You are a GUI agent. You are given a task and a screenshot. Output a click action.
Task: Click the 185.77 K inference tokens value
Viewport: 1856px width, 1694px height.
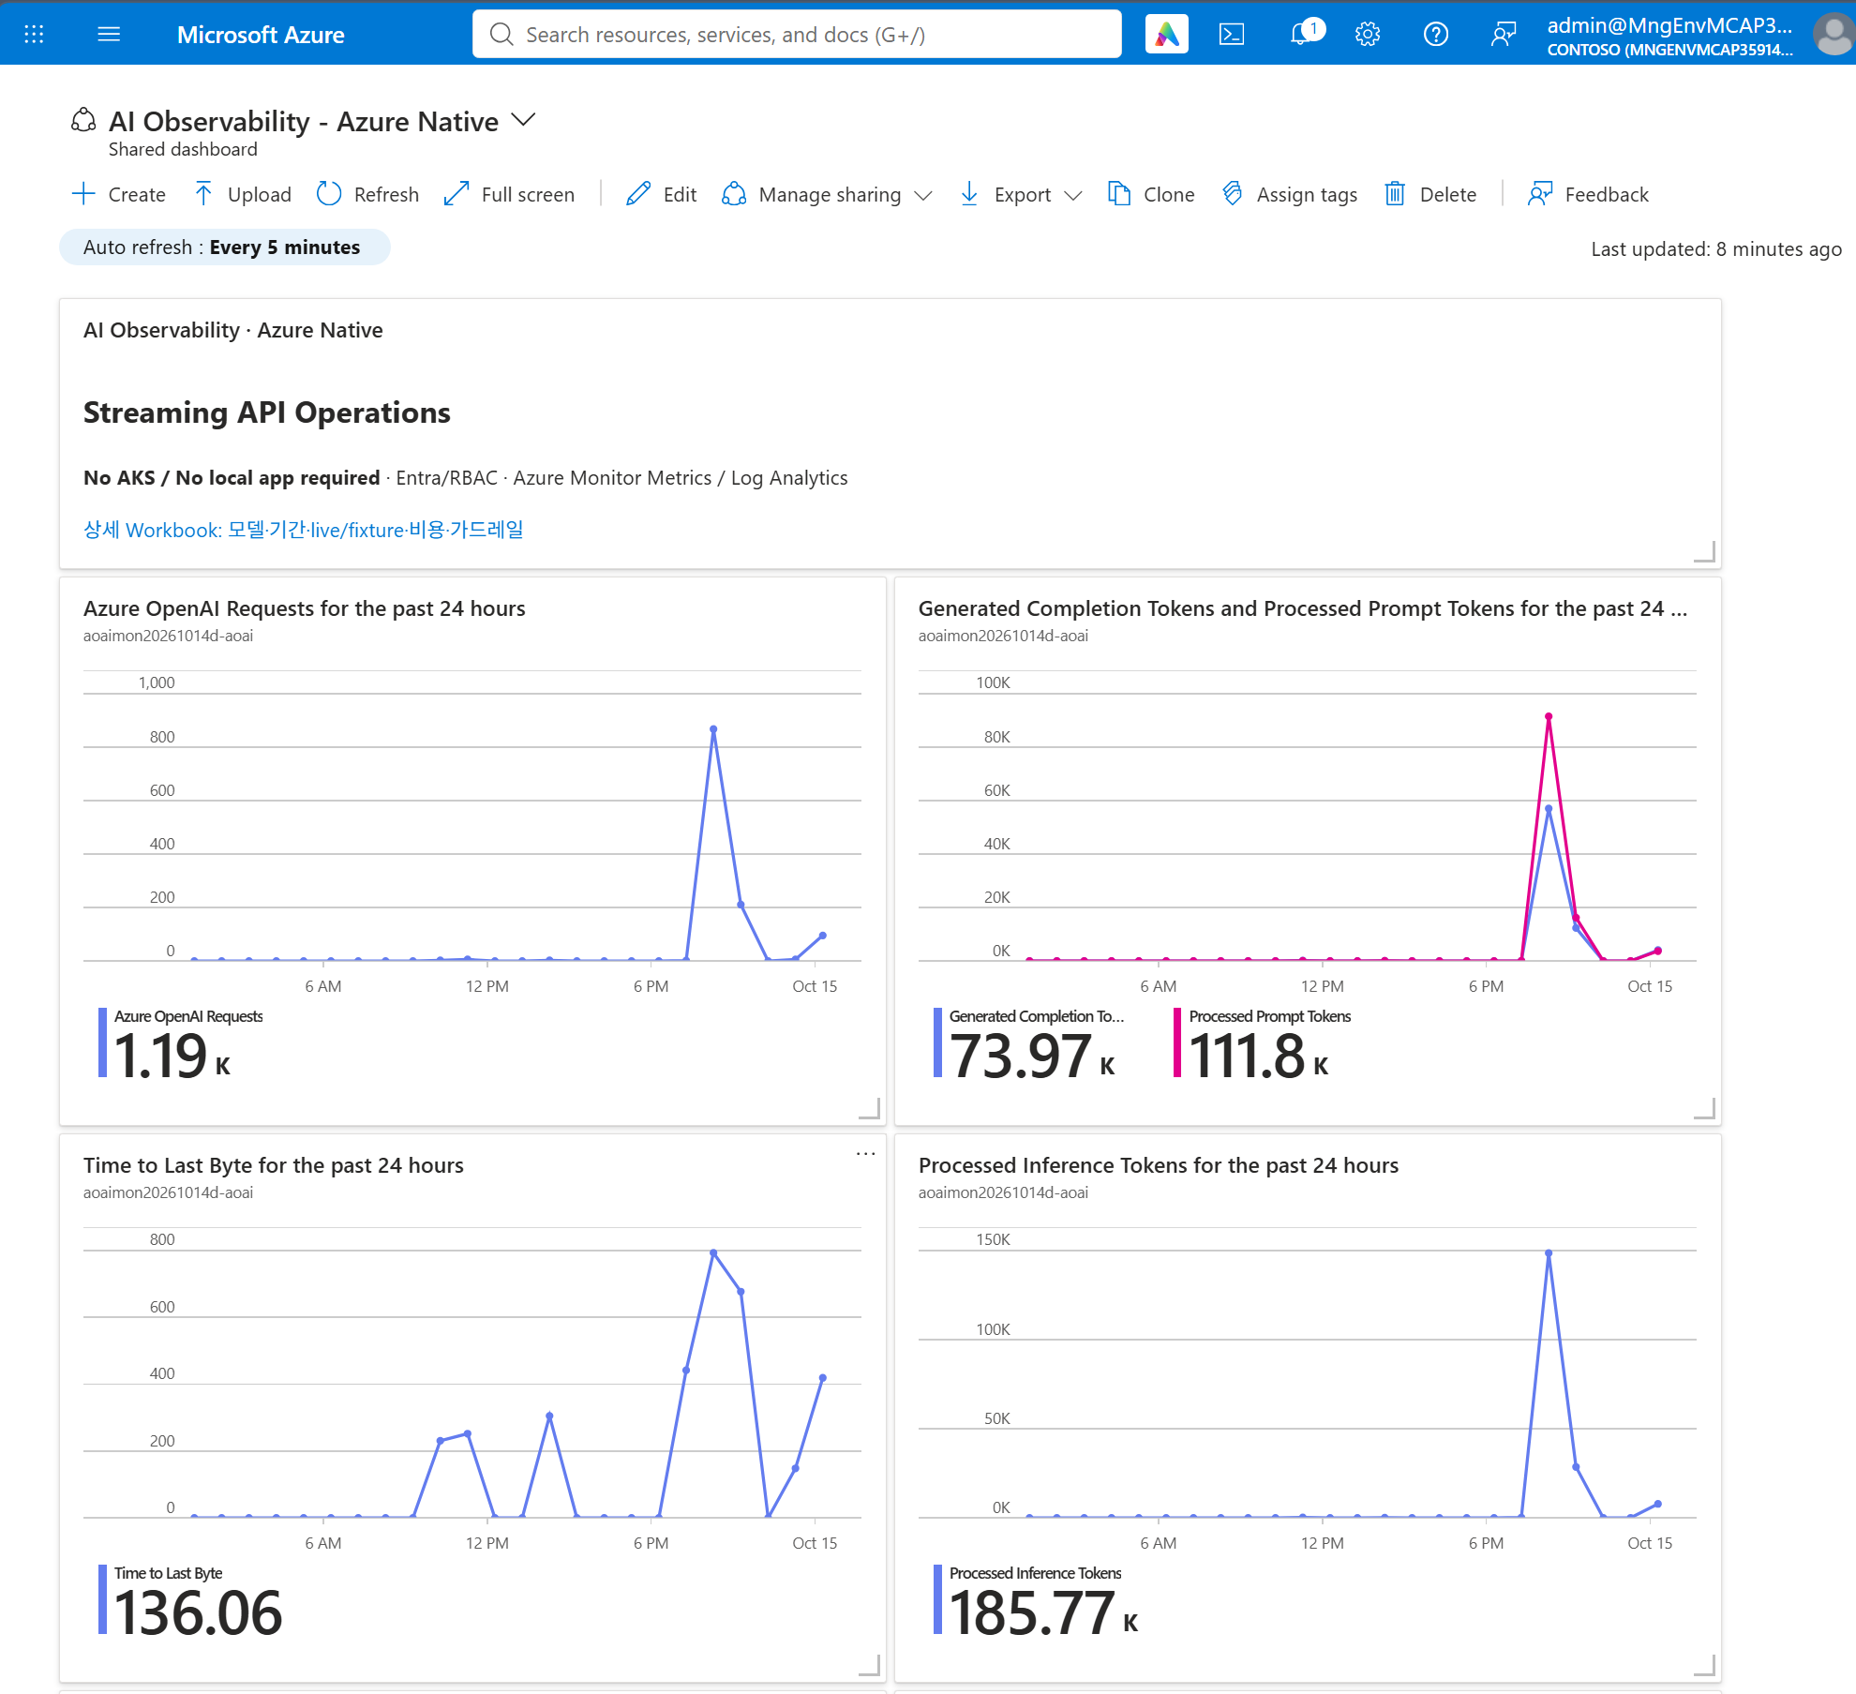coord(1043,1613)
